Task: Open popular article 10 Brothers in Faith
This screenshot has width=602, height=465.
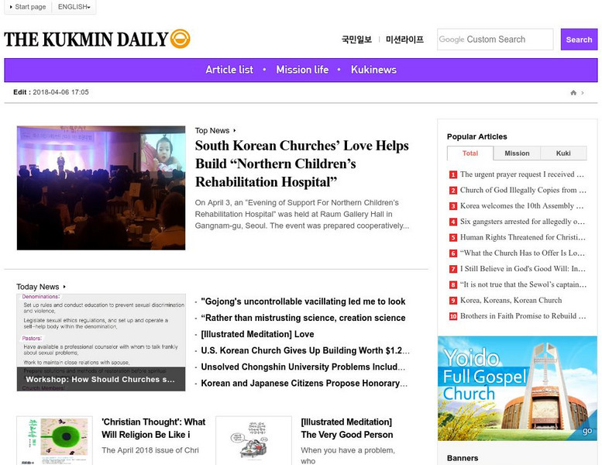Action: (x=523, y=316)
